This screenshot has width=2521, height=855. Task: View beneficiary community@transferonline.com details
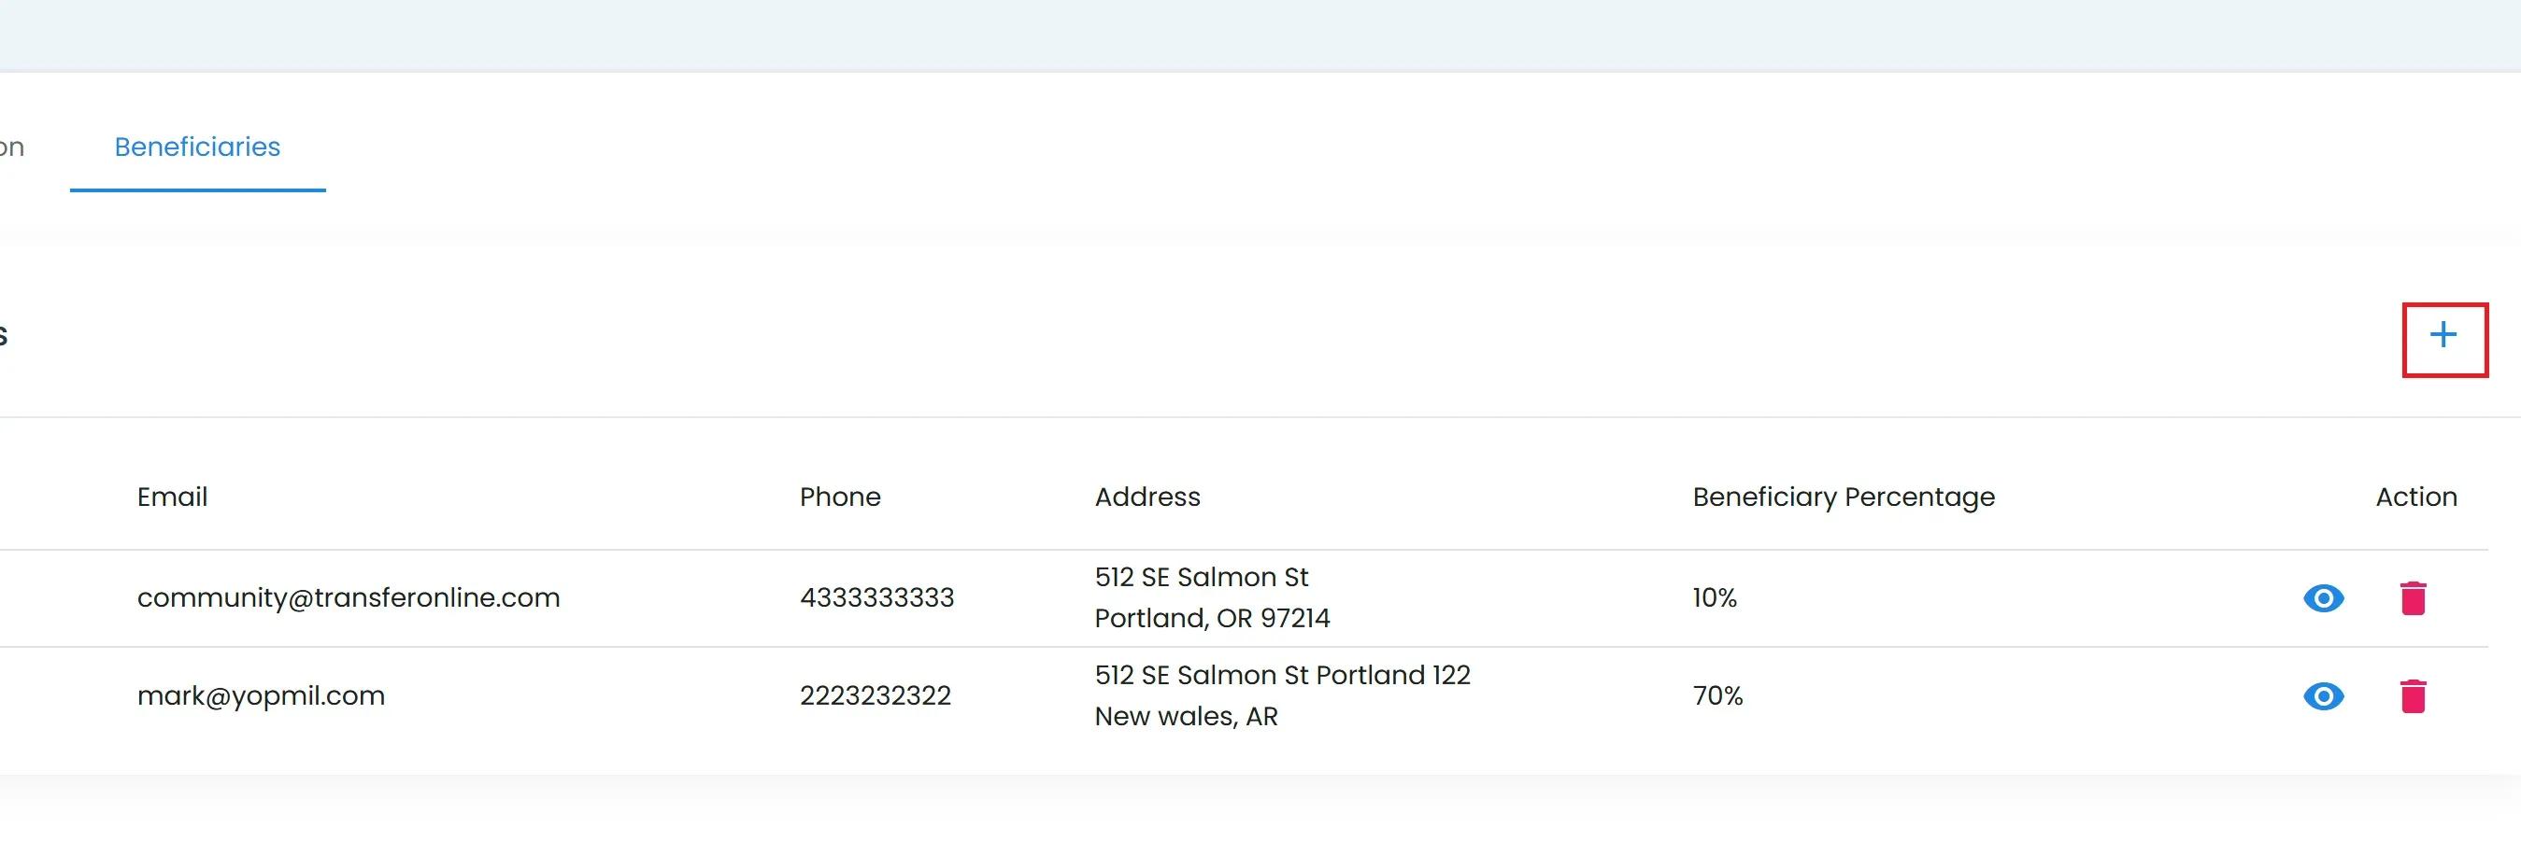coord(2322,598)
